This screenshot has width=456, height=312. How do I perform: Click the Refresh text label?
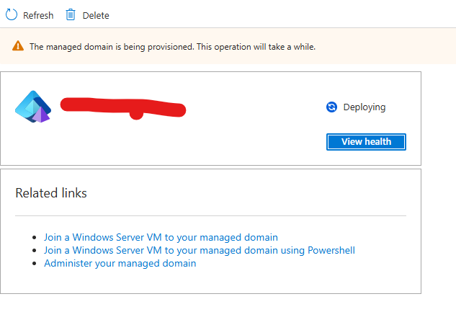38,15
